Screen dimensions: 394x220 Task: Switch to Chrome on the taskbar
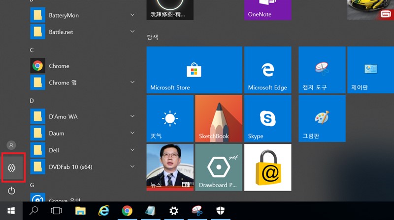127,211
